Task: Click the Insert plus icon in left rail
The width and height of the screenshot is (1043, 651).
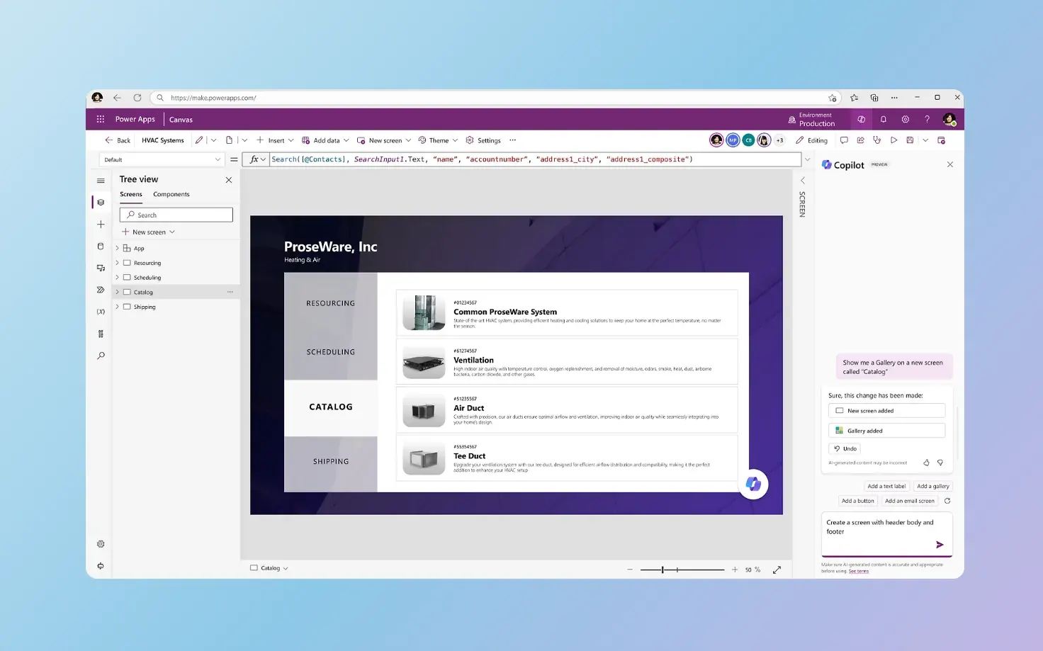Action: pyautogui.click(x=101, y=225)
